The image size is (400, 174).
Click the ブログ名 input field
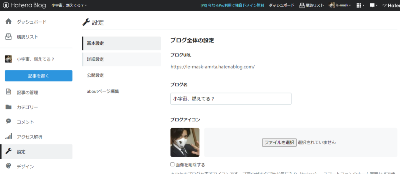(231, 99)
